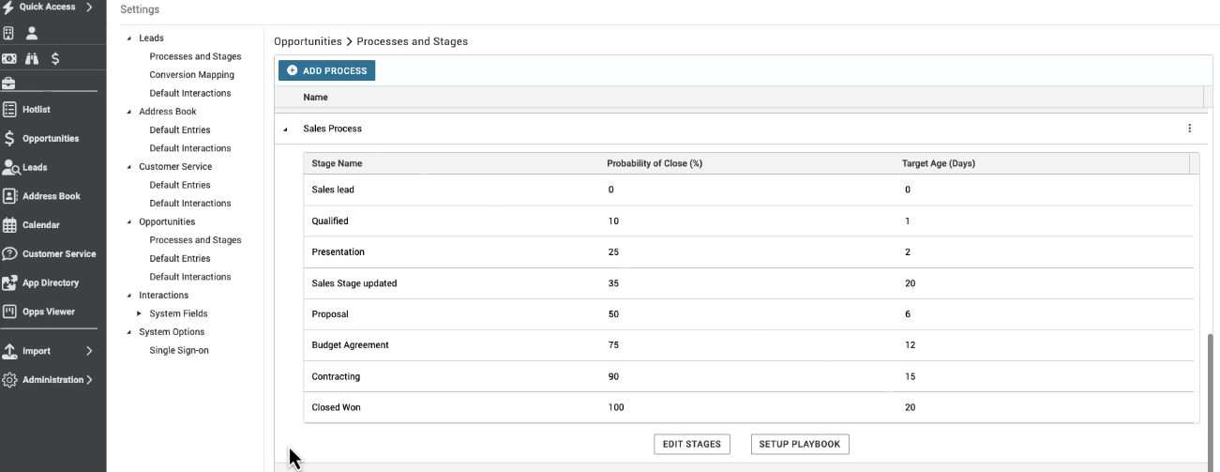Select Conversion Mapping in settings tree

coord(191,75)
